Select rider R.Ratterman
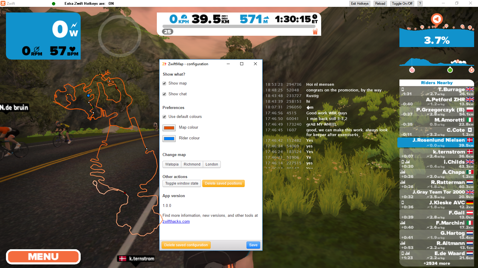The height and width of the screenshot is (268, 478). [x=437, y=184]
